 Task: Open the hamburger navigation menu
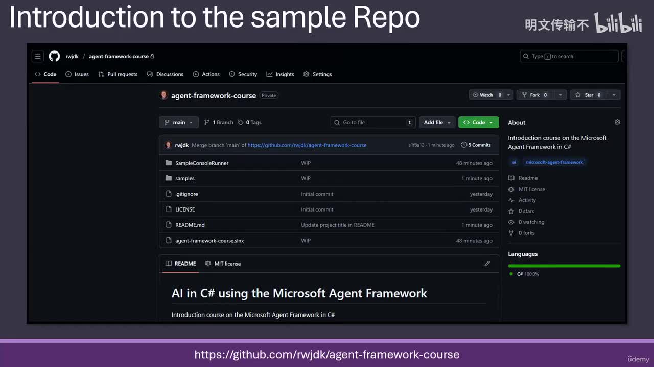click(37, 56)
